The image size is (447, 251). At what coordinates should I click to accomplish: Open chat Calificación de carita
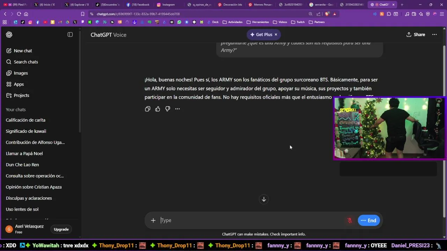[25, 120]
